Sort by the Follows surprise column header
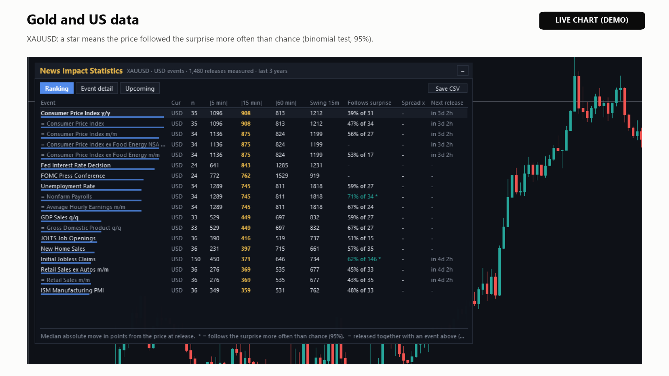This screenshot has width=669, height=376. pyautogui.click(x=369, y=103)
